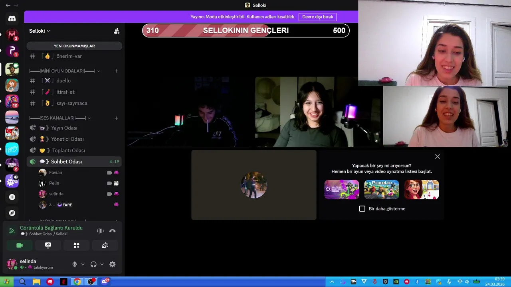
Task: Switch to OBS in the taskbar
Action: click(x=91, y=282)
